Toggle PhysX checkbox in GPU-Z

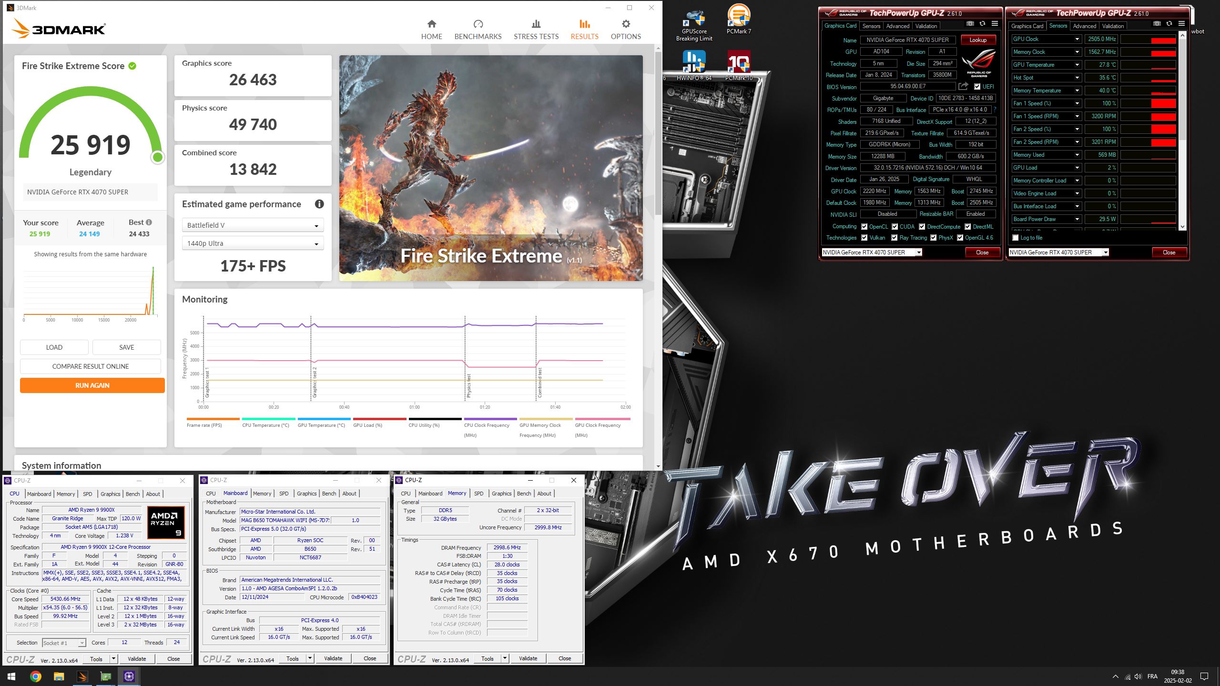point(933,238)
